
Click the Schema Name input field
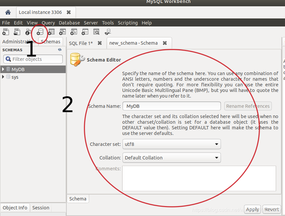point(172,106)
